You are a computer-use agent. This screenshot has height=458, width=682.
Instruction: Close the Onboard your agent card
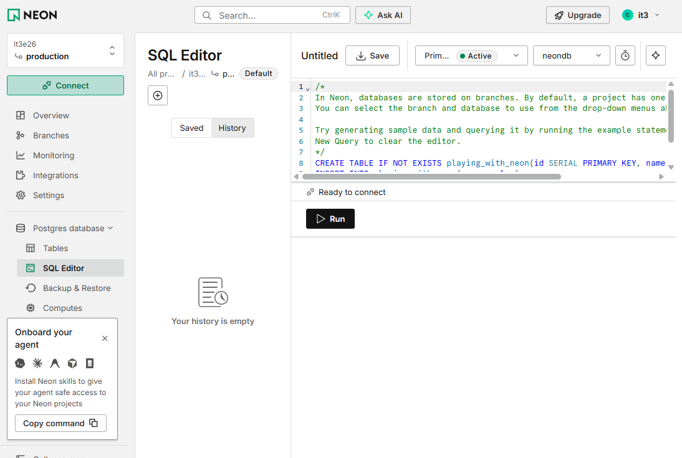click(x=105, y=338)
